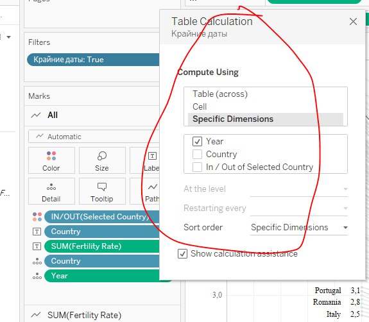
Task: Click the Italy label in the chart
Action: [334, 314]
